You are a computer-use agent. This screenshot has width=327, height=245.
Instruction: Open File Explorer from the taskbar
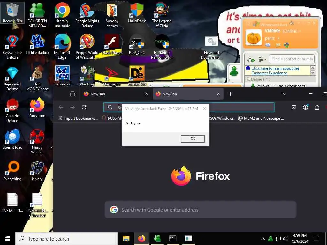pos(126,239)
